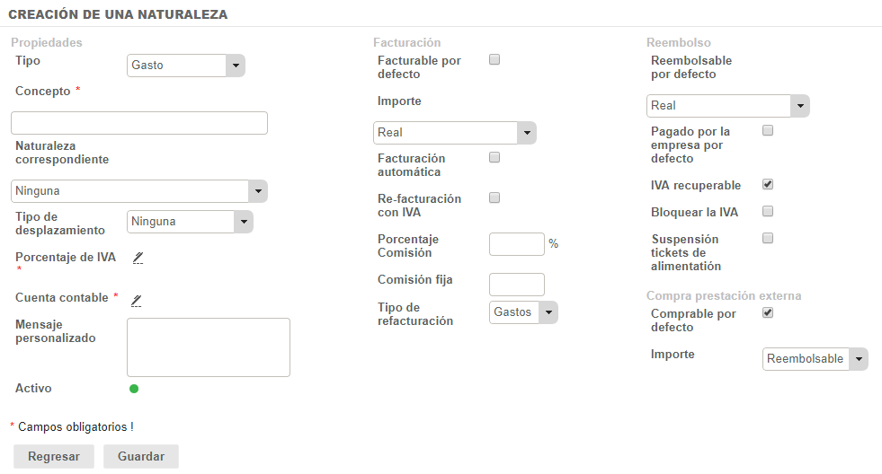Uncheck the IVA recuperable checkbox
This screenshot has width=882, height=474.
coord(768,185)
